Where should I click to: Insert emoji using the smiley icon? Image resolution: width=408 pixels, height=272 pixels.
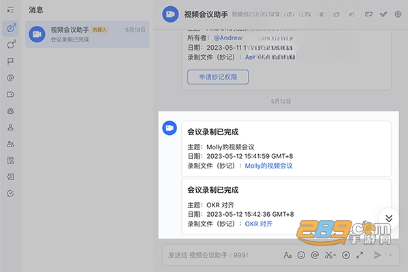[301, 255]
